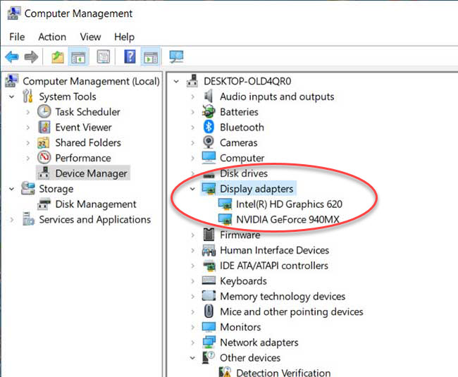Select the Disk drives category
Viewport: 458px width, 377px height.
coord(244,173)
